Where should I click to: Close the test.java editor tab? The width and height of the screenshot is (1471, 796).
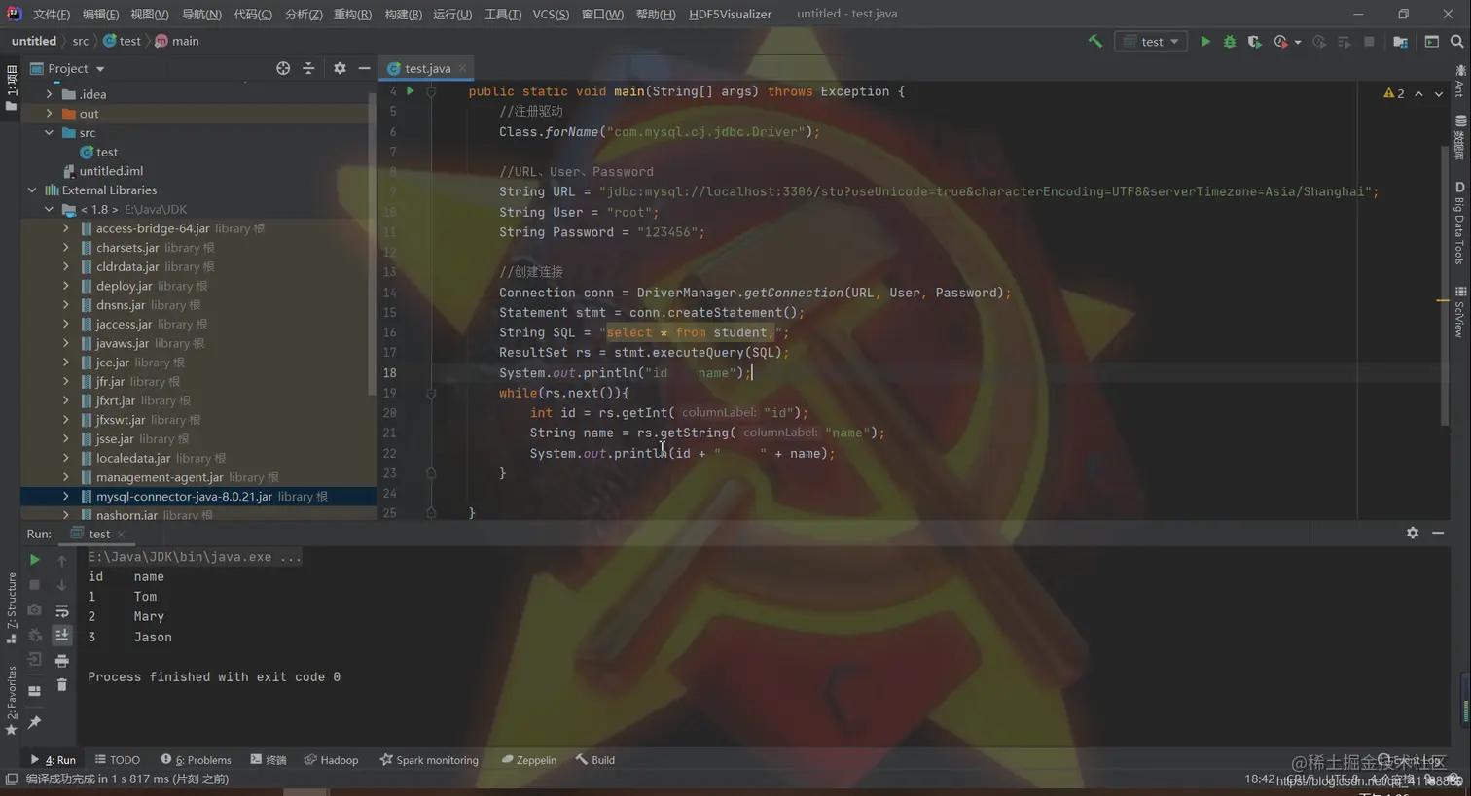coord(462,68)
